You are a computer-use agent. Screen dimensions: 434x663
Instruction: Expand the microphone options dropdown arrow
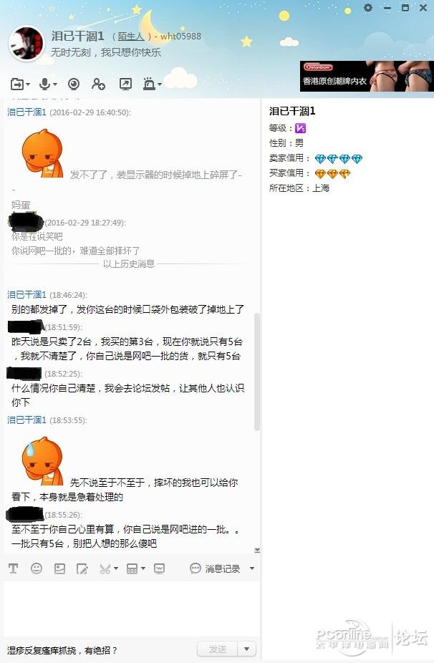tap(55, 84)
